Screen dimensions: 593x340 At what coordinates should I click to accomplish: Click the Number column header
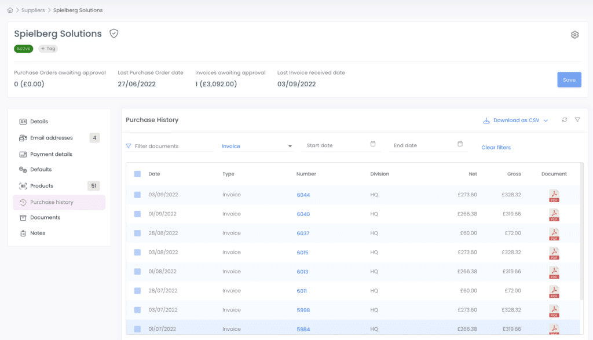(x=306, y=174)
